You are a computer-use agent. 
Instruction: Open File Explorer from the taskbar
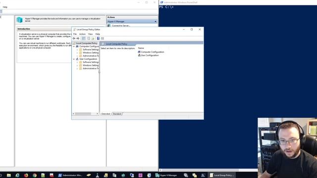(9, 175)
